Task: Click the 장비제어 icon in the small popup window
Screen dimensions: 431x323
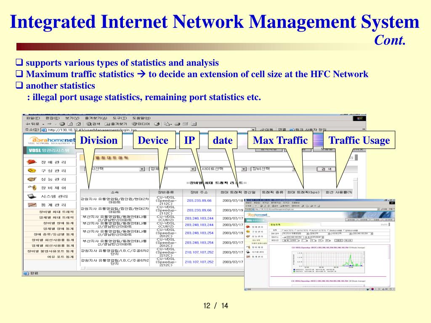Action: coord(248,247)
